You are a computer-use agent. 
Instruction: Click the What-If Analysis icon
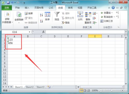(94, 23)
